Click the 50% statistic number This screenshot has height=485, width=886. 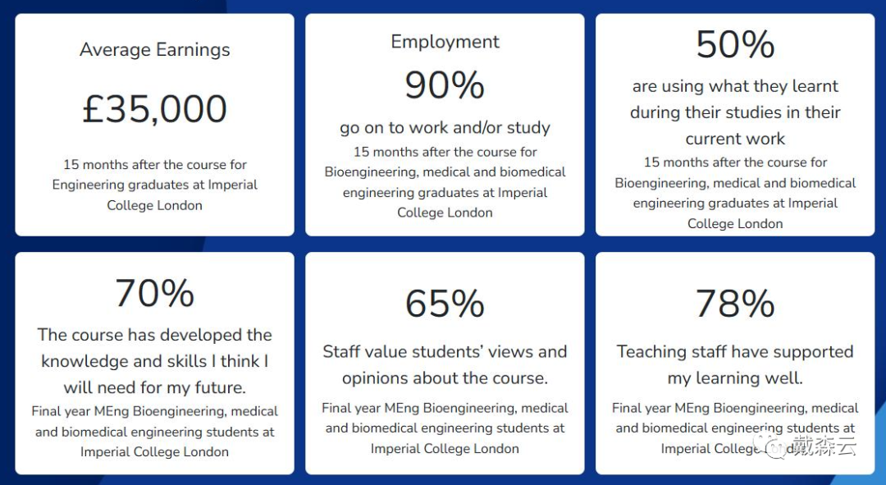click(x=735, y=44)
